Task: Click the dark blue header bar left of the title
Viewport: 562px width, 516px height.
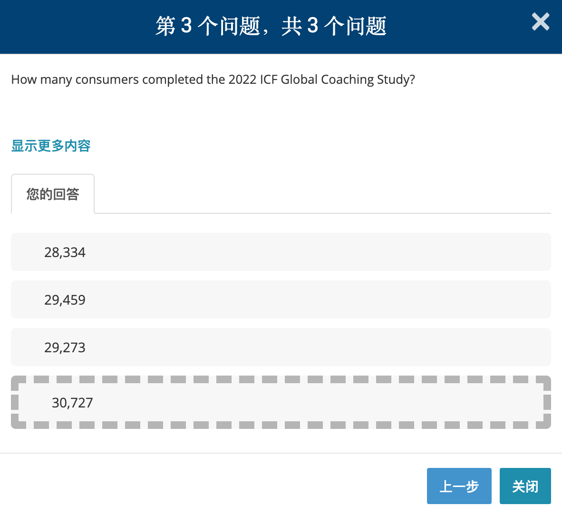Action: click(71, 26)
